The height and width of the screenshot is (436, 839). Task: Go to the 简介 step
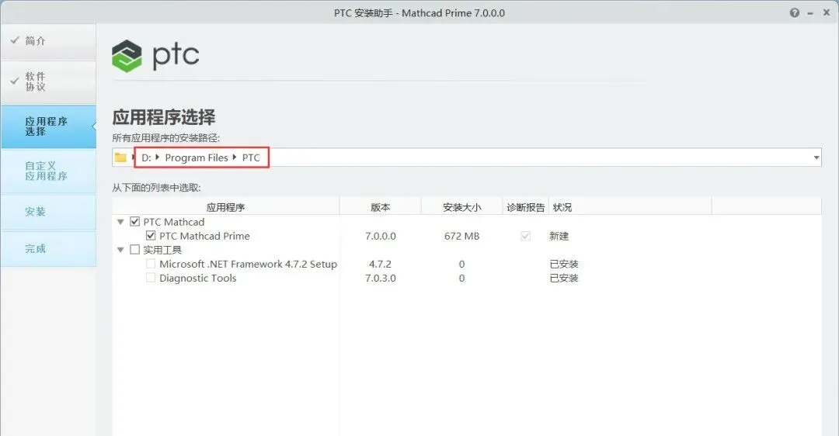click(x=49, y=41)
